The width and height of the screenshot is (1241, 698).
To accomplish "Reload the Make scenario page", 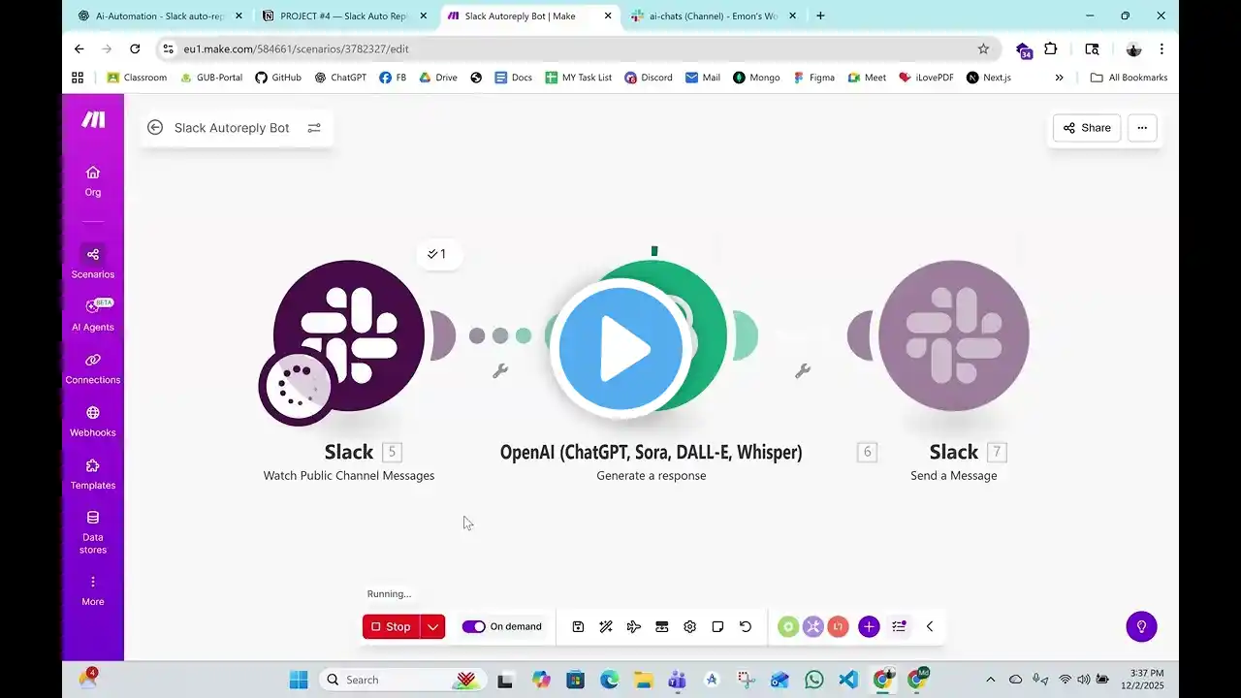I will tap(135, 48).
